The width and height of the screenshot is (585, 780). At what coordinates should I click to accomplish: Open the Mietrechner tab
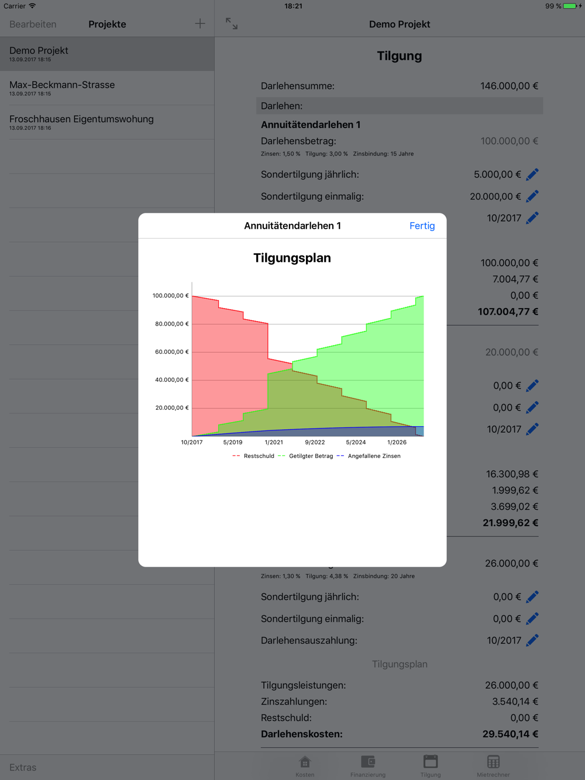[493, 766]
